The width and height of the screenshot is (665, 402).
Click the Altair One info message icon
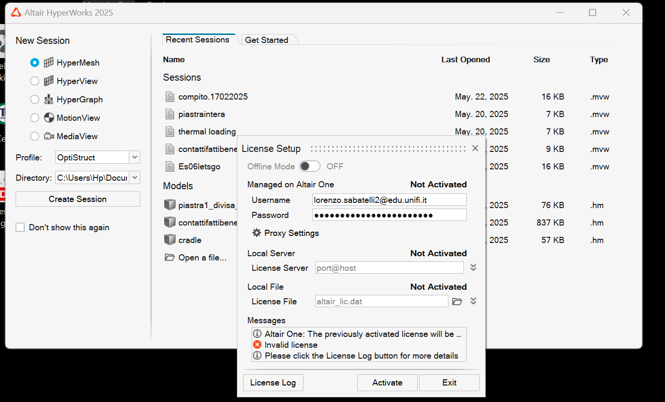click(257, 334)
